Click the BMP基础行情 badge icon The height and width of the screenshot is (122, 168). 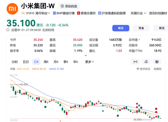pyautogui.click(x=54, y=13)
